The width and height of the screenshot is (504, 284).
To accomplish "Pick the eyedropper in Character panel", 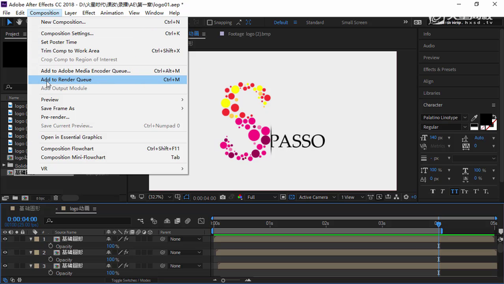I will coord(475,117).
